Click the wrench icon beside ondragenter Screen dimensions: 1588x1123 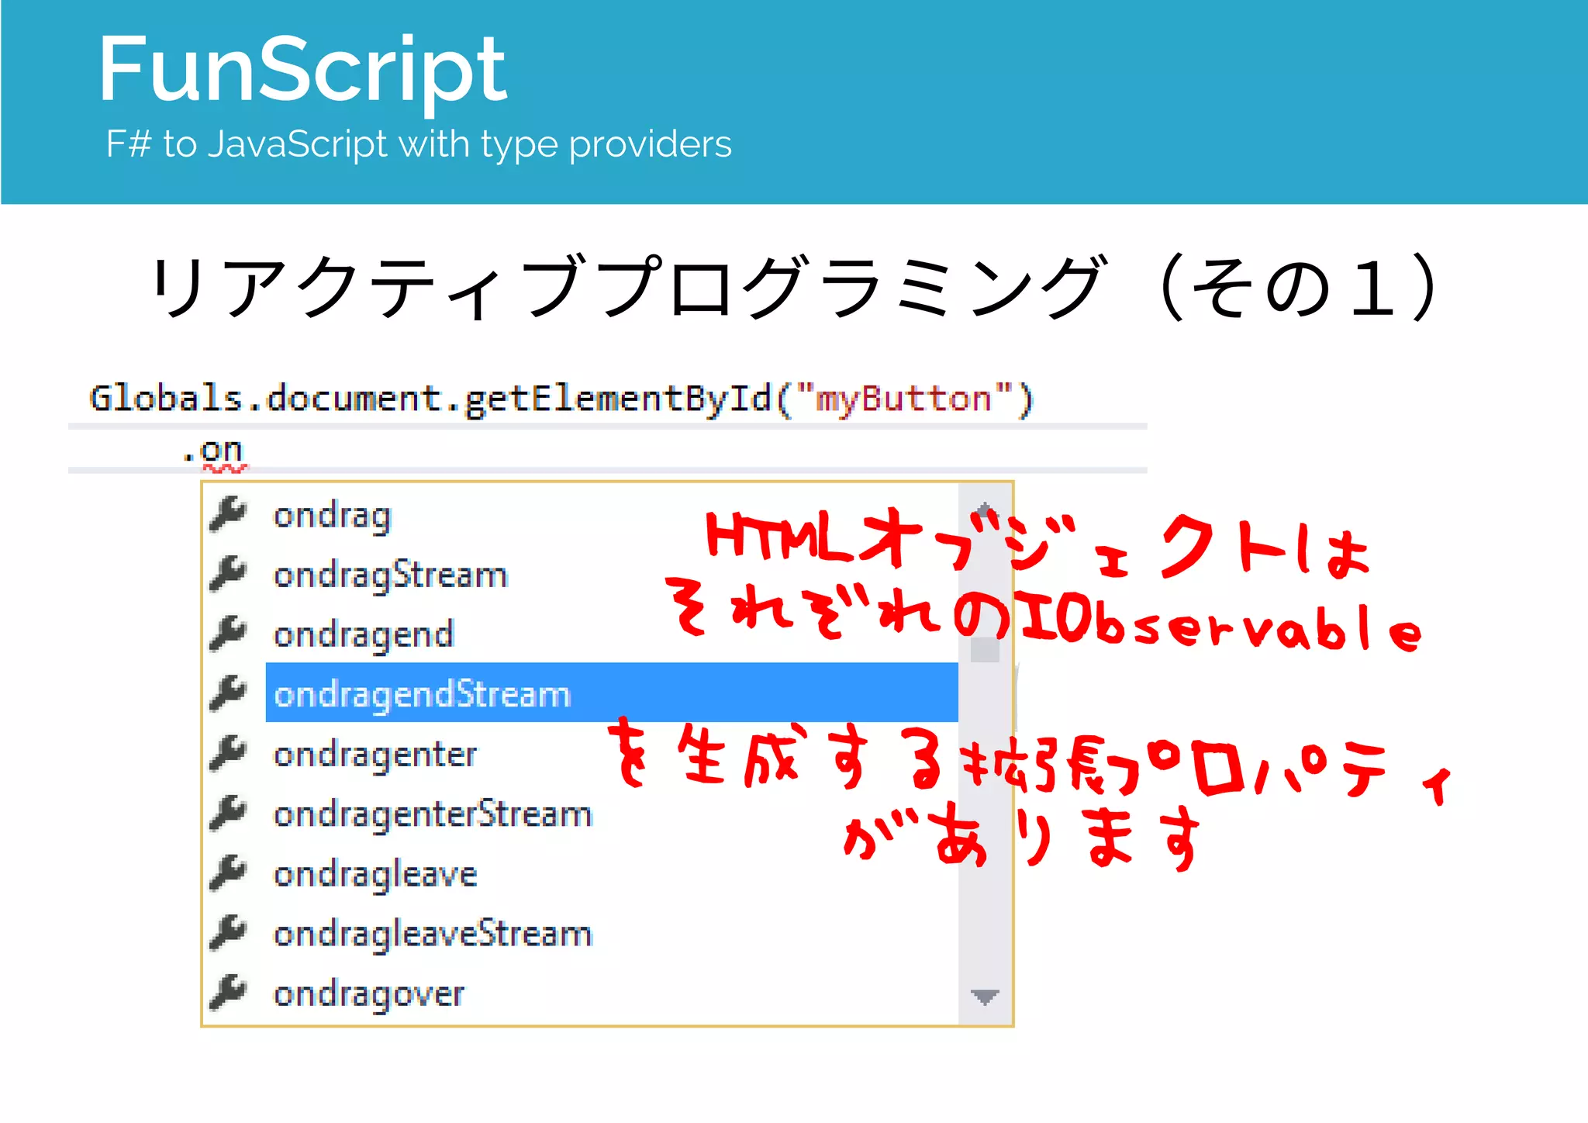(228, 753)
